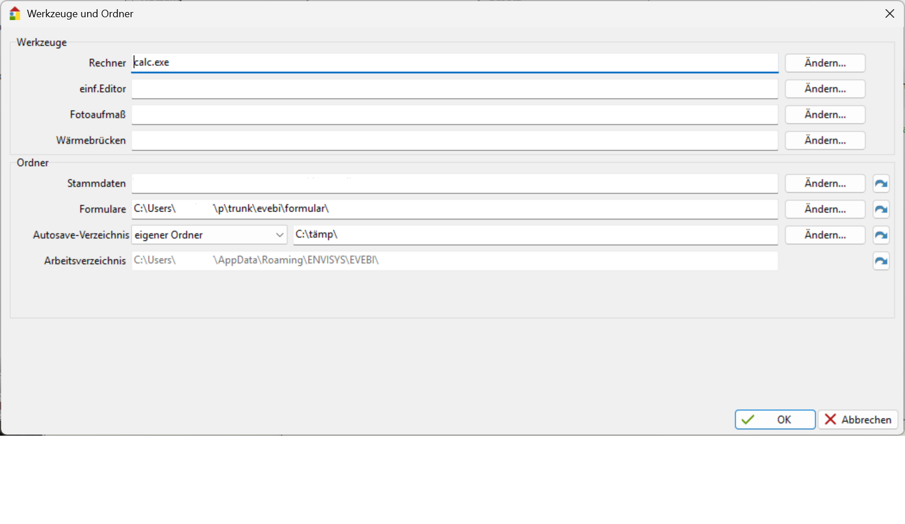Click the app house icon in title bar
This screenshot has height=524, width=905.
(15, 14)
